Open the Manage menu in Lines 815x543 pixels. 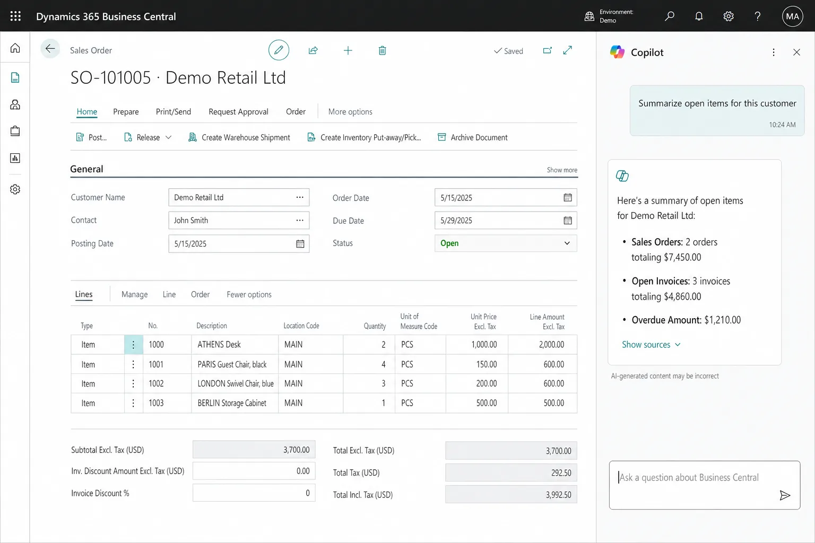point(135,294)
